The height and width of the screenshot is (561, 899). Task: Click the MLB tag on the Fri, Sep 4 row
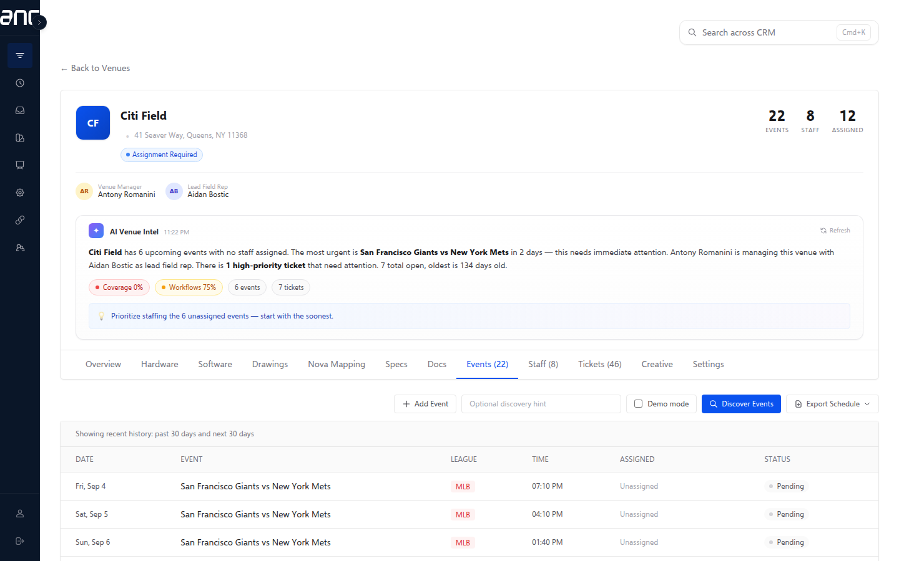pyautogui.click(x=463, y=486)
